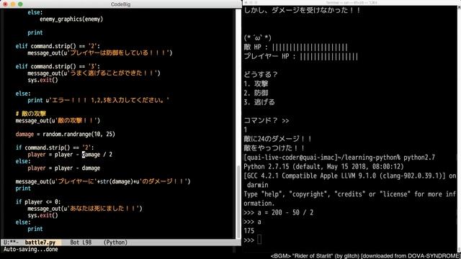461x259 pixels.
Task: Click the Emacs editor vertical scrollbar thumb
Action: (238, 201)
